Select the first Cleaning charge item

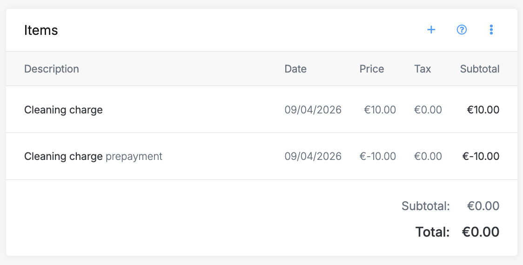[x=63, y=110]
